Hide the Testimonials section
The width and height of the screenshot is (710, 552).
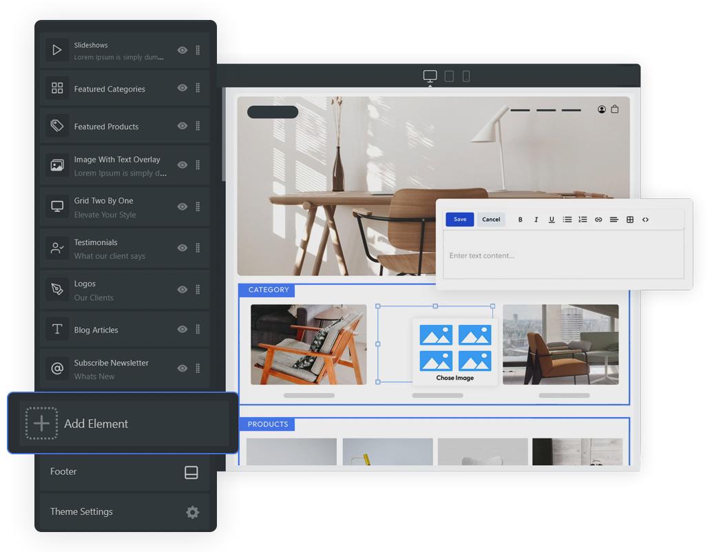click(x=182, y=248)
